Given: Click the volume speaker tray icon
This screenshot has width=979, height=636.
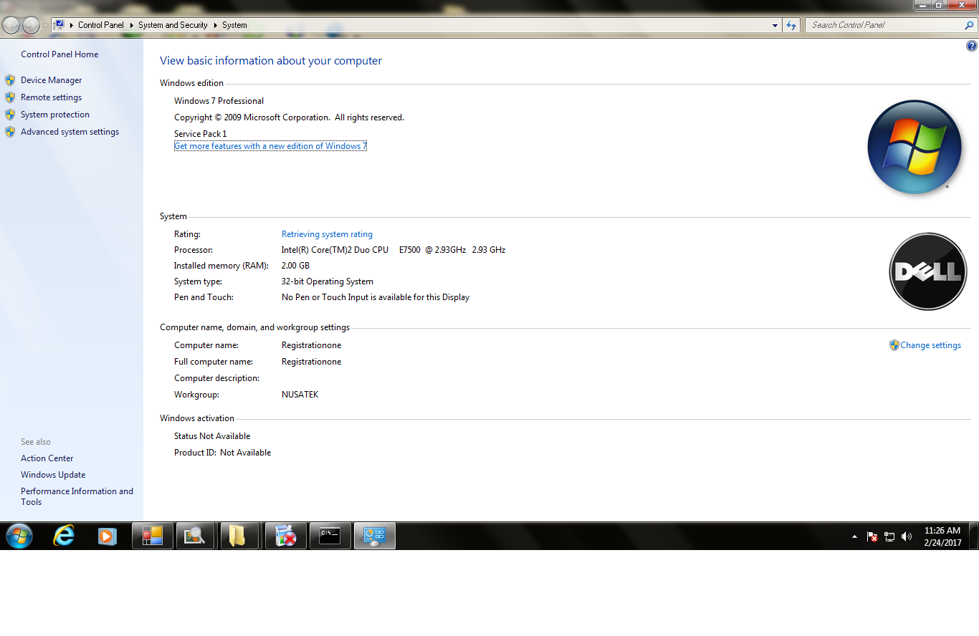Looking at the screenshot, I should tap(907, 536).
